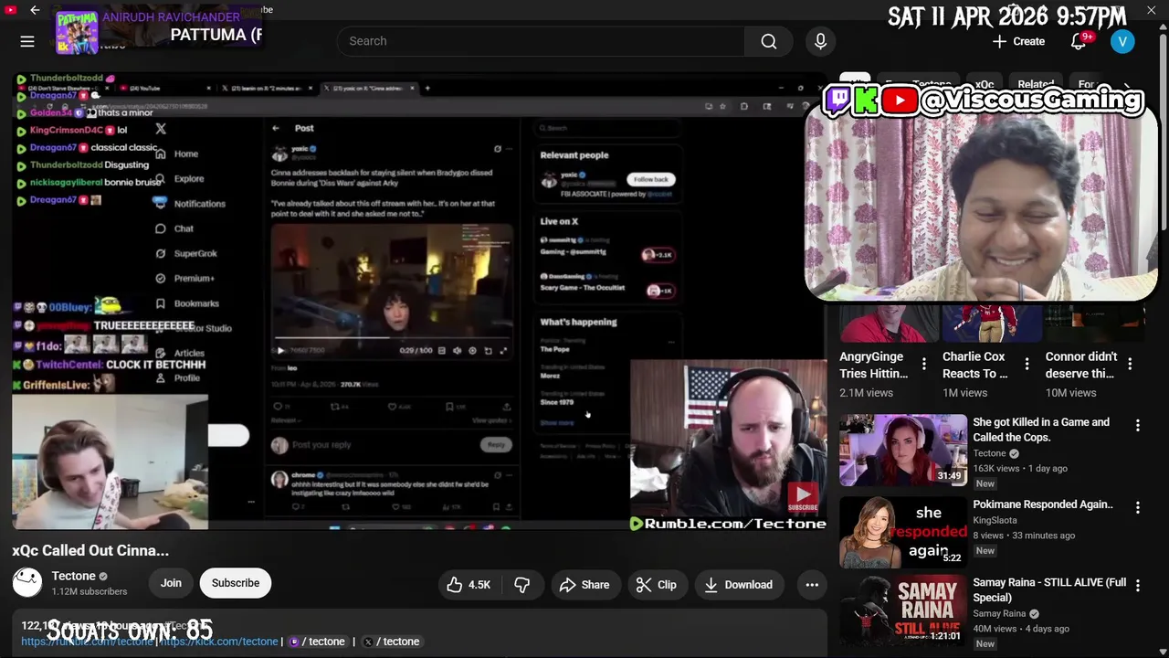Start voice search with microphone icon
Screen dimensions: 1169x658
click(820, 41)
